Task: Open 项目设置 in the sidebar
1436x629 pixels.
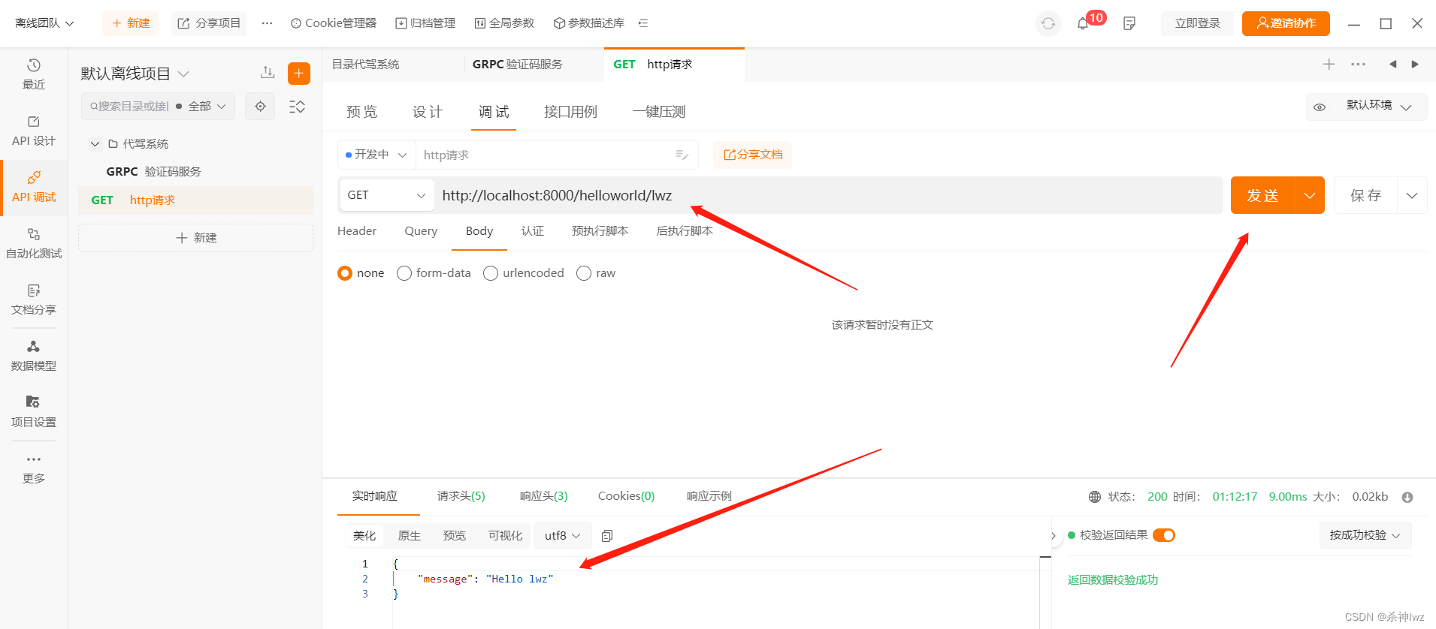Action: point(34,412)
